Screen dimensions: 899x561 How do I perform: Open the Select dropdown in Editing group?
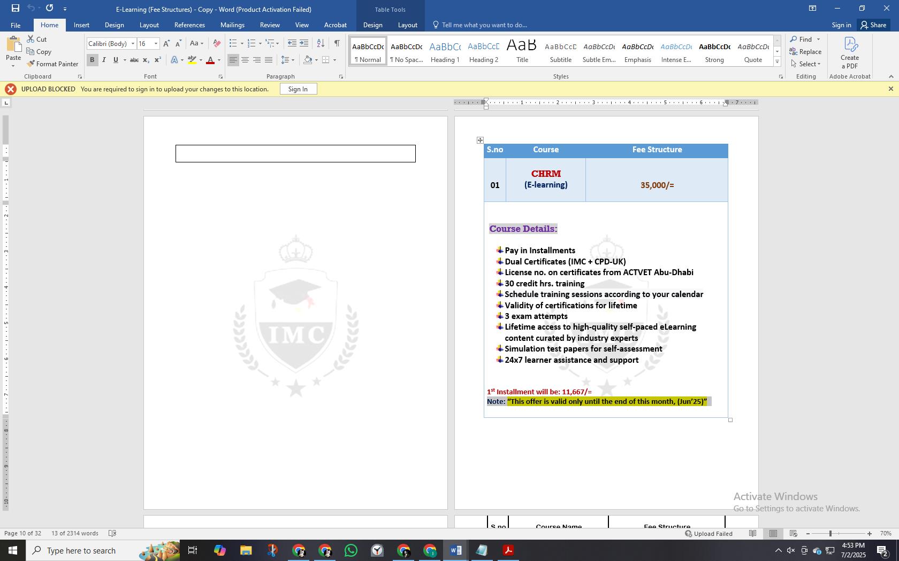(806, 64)
